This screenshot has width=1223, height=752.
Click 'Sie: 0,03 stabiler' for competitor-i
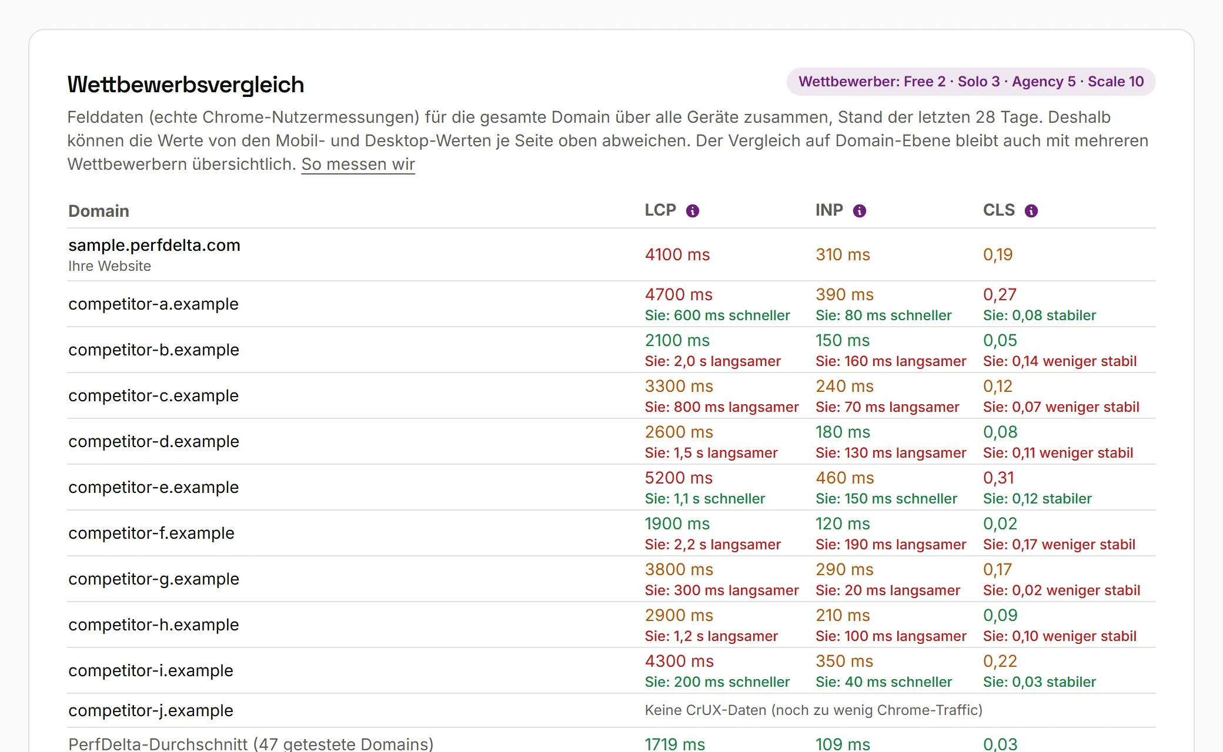click(x=1040, y=682)
